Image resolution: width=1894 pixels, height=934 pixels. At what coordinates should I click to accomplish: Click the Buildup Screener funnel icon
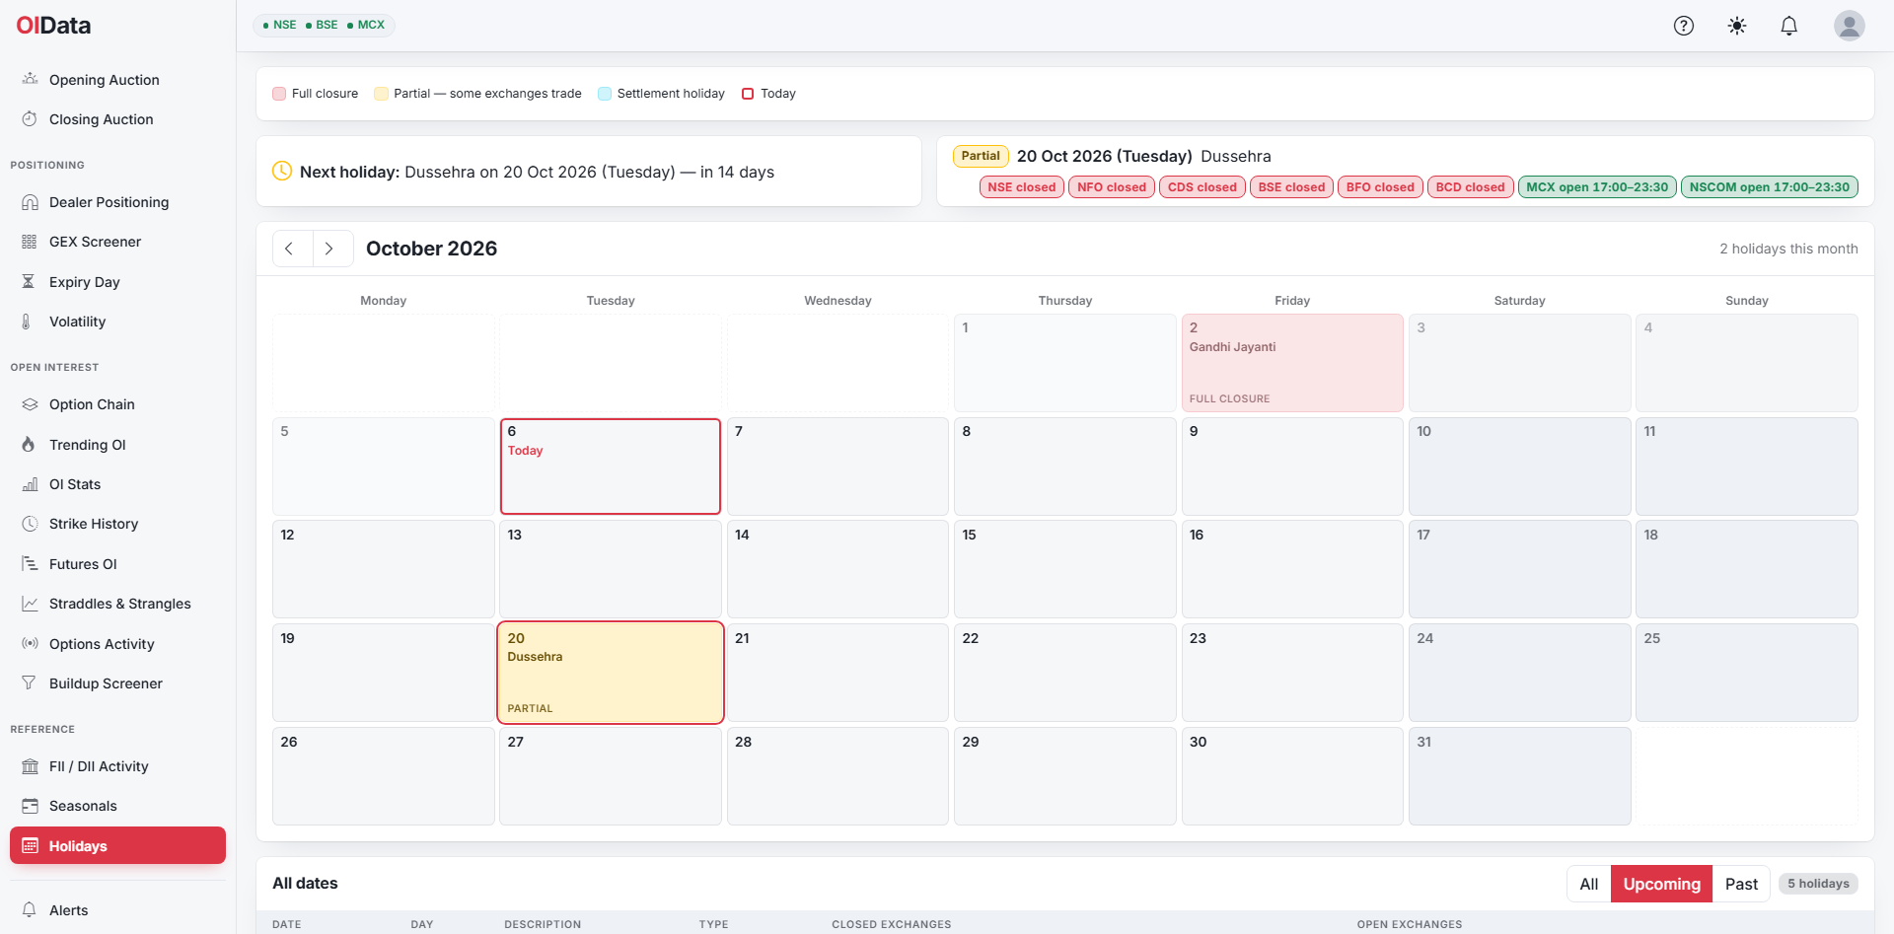[x=30, y=683]
